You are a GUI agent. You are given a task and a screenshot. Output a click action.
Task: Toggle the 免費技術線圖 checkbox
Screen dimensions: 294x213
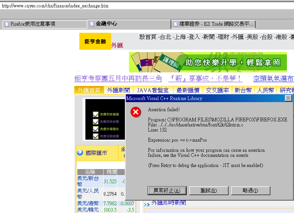click(96, 136)
